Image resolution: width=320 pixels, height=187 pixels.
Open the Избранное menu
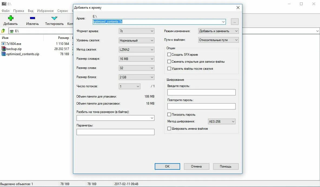(45, 11)
